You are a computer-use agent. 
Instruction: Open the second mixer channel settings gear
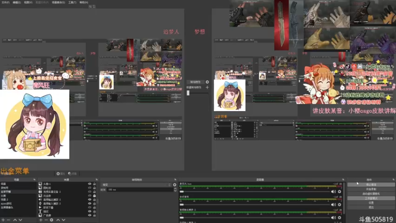(340, 205)
